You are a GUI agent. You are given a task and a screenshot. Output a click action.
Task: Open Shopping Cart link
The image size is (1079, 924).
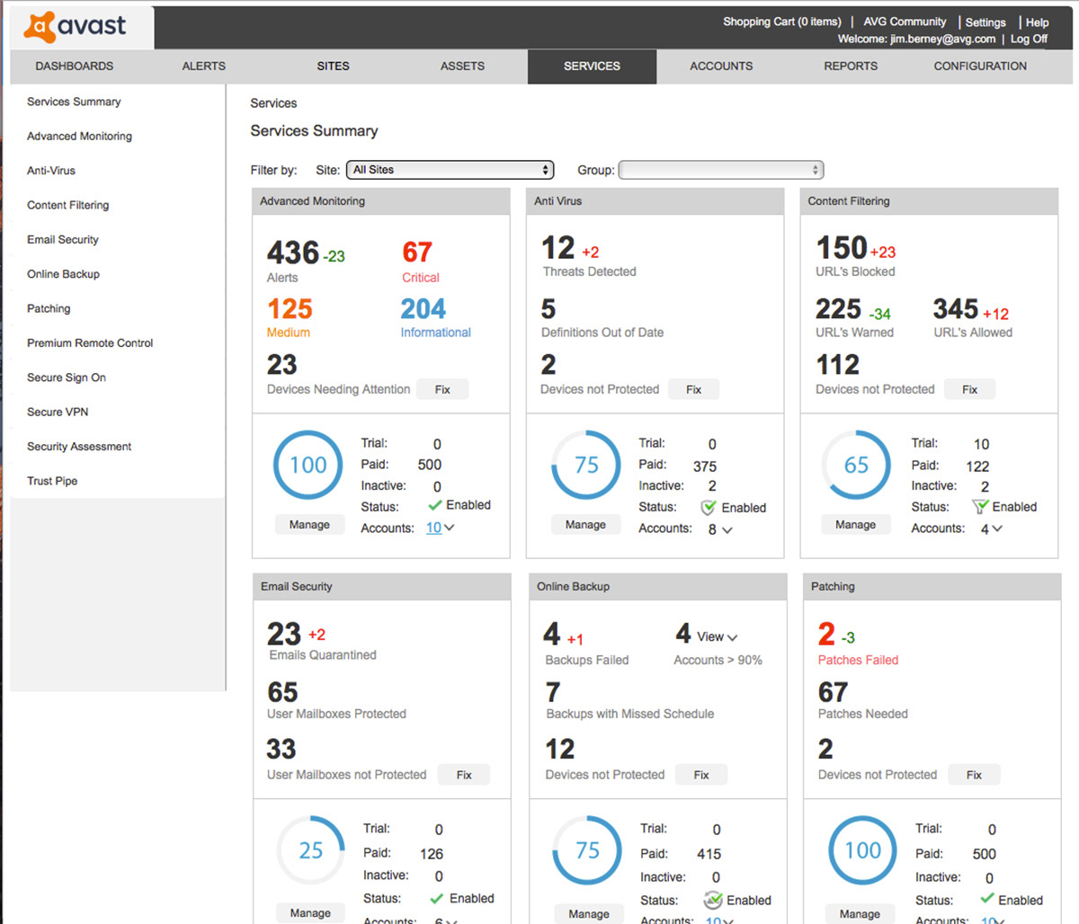(782, 22)
